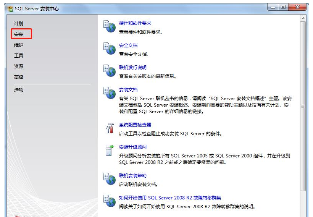
Task: Click the description starting 启动工具以检查阻止成功安装
Action: point(171,134)
